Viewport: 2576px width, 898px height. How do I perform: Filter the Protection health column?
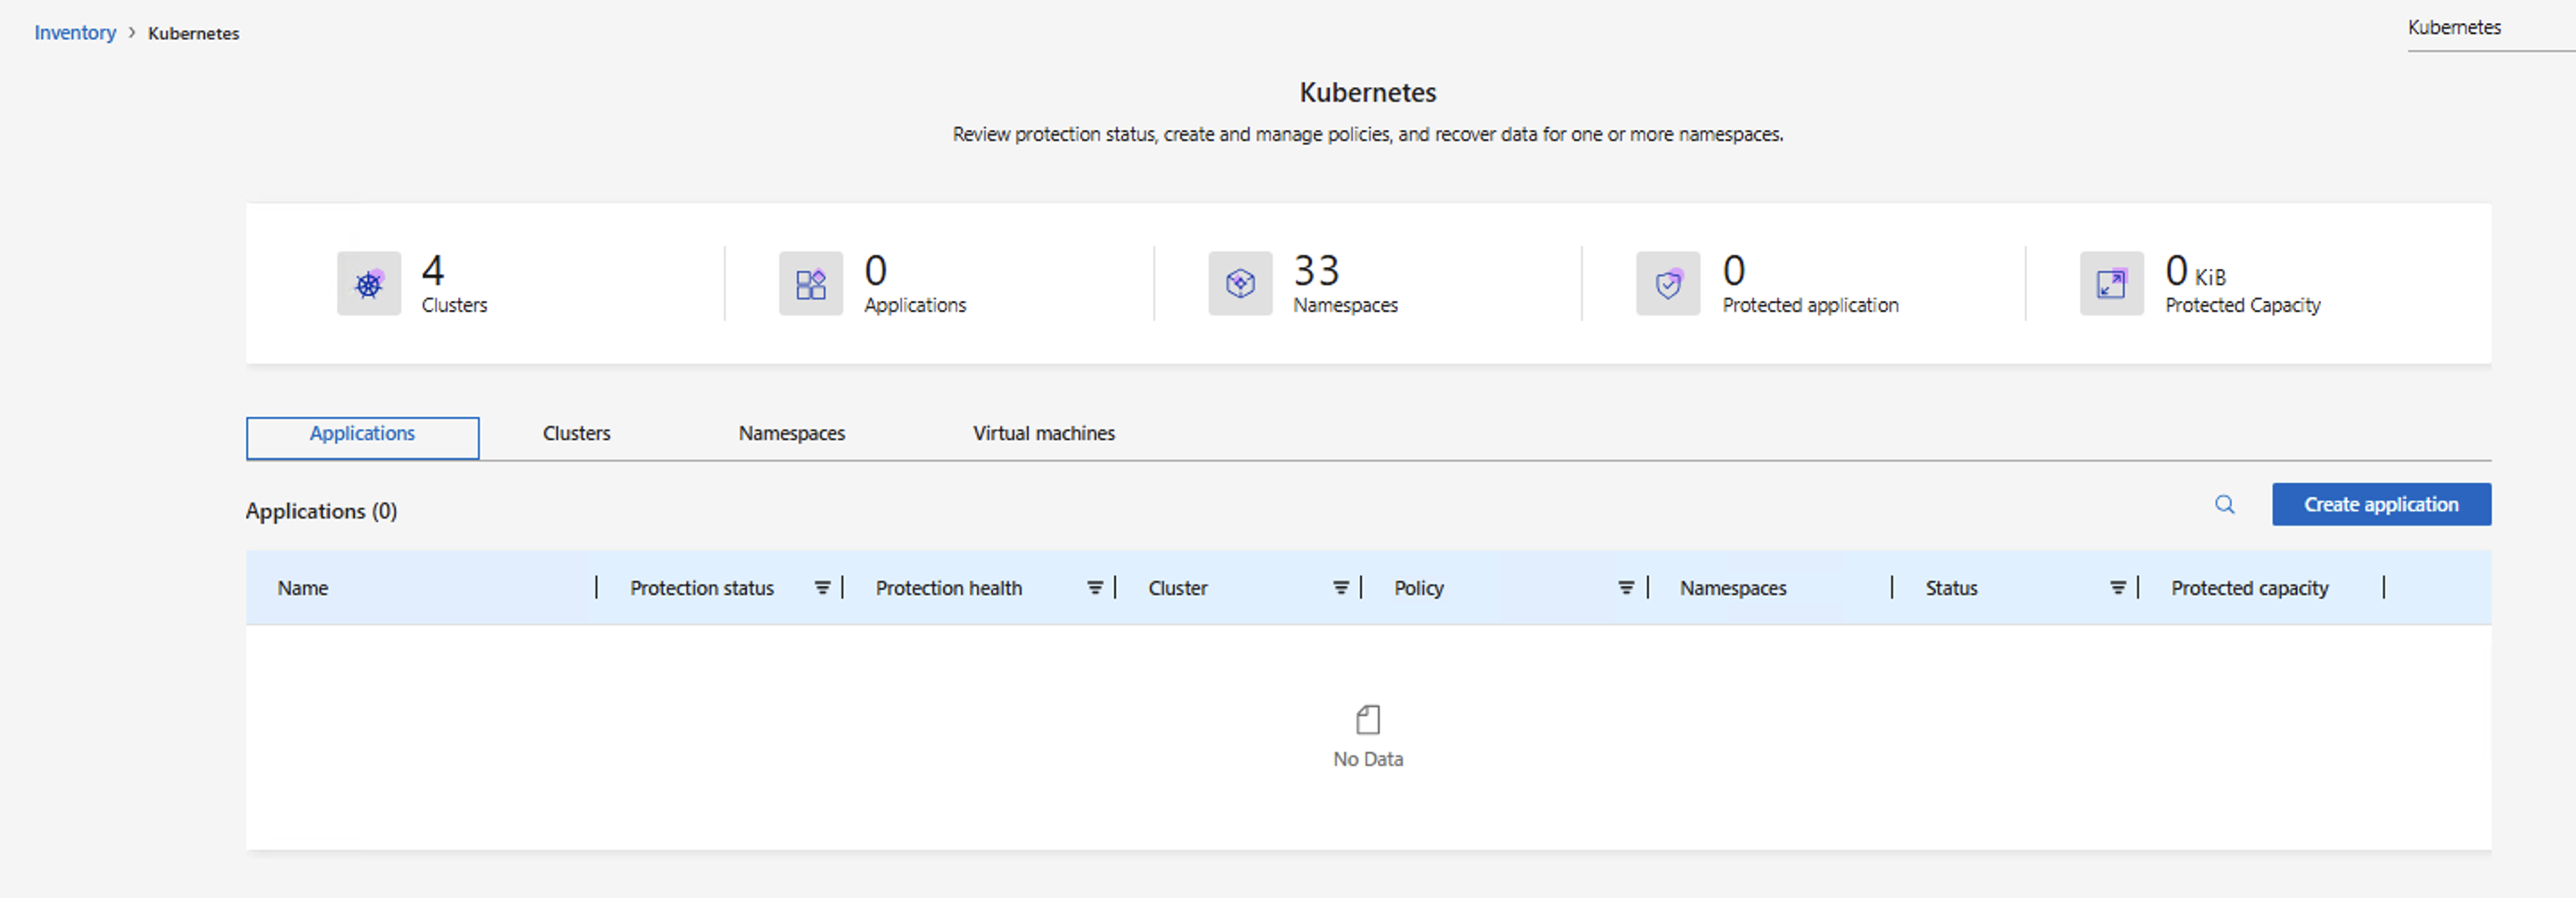(1095, 588)
